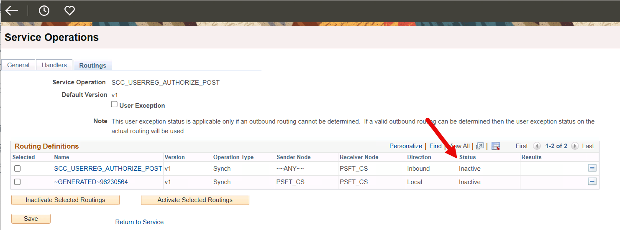The image size is (620, 230).
Task: Open the Return to Service link
Action: (x=139, y=222)
